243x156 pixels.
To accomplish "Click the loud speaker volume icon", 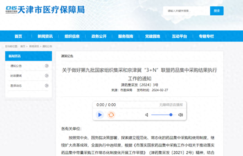I will [x=180, y=115].
